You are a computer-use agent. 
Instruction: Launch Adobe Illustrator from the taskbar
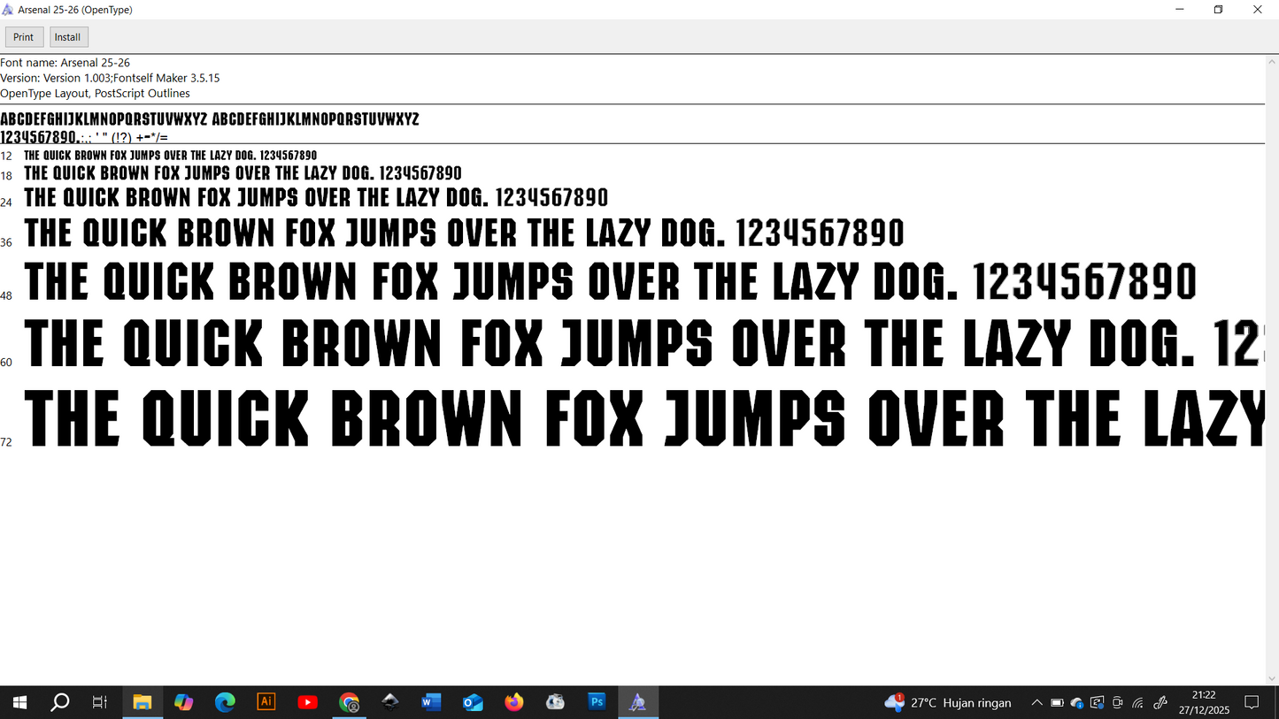266,701
